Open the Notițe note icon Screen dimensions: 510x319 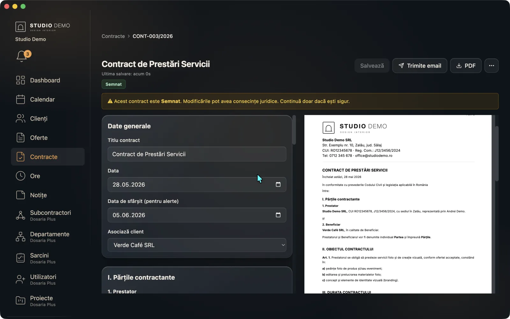[20, 195]
